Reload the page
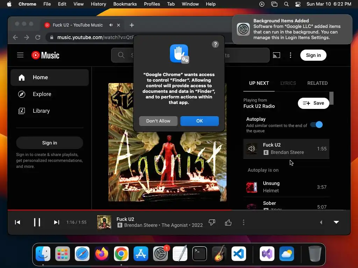 pyautogui.click(x=38, y=37)
